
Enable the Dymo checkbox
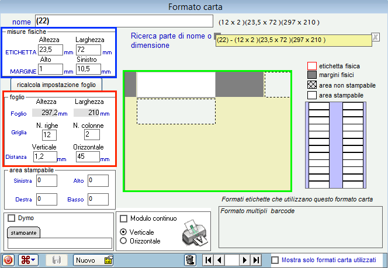click(12, 218)
